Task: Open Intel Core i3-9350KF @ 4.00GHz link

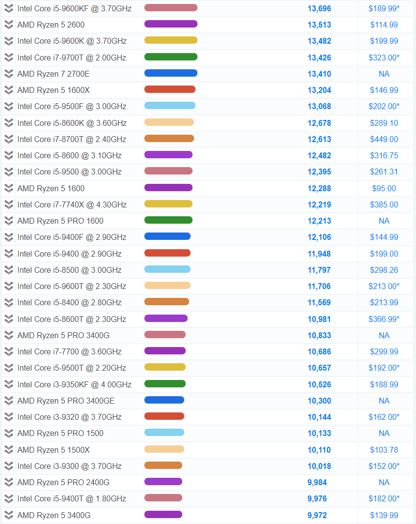Action: coord(75,384)
